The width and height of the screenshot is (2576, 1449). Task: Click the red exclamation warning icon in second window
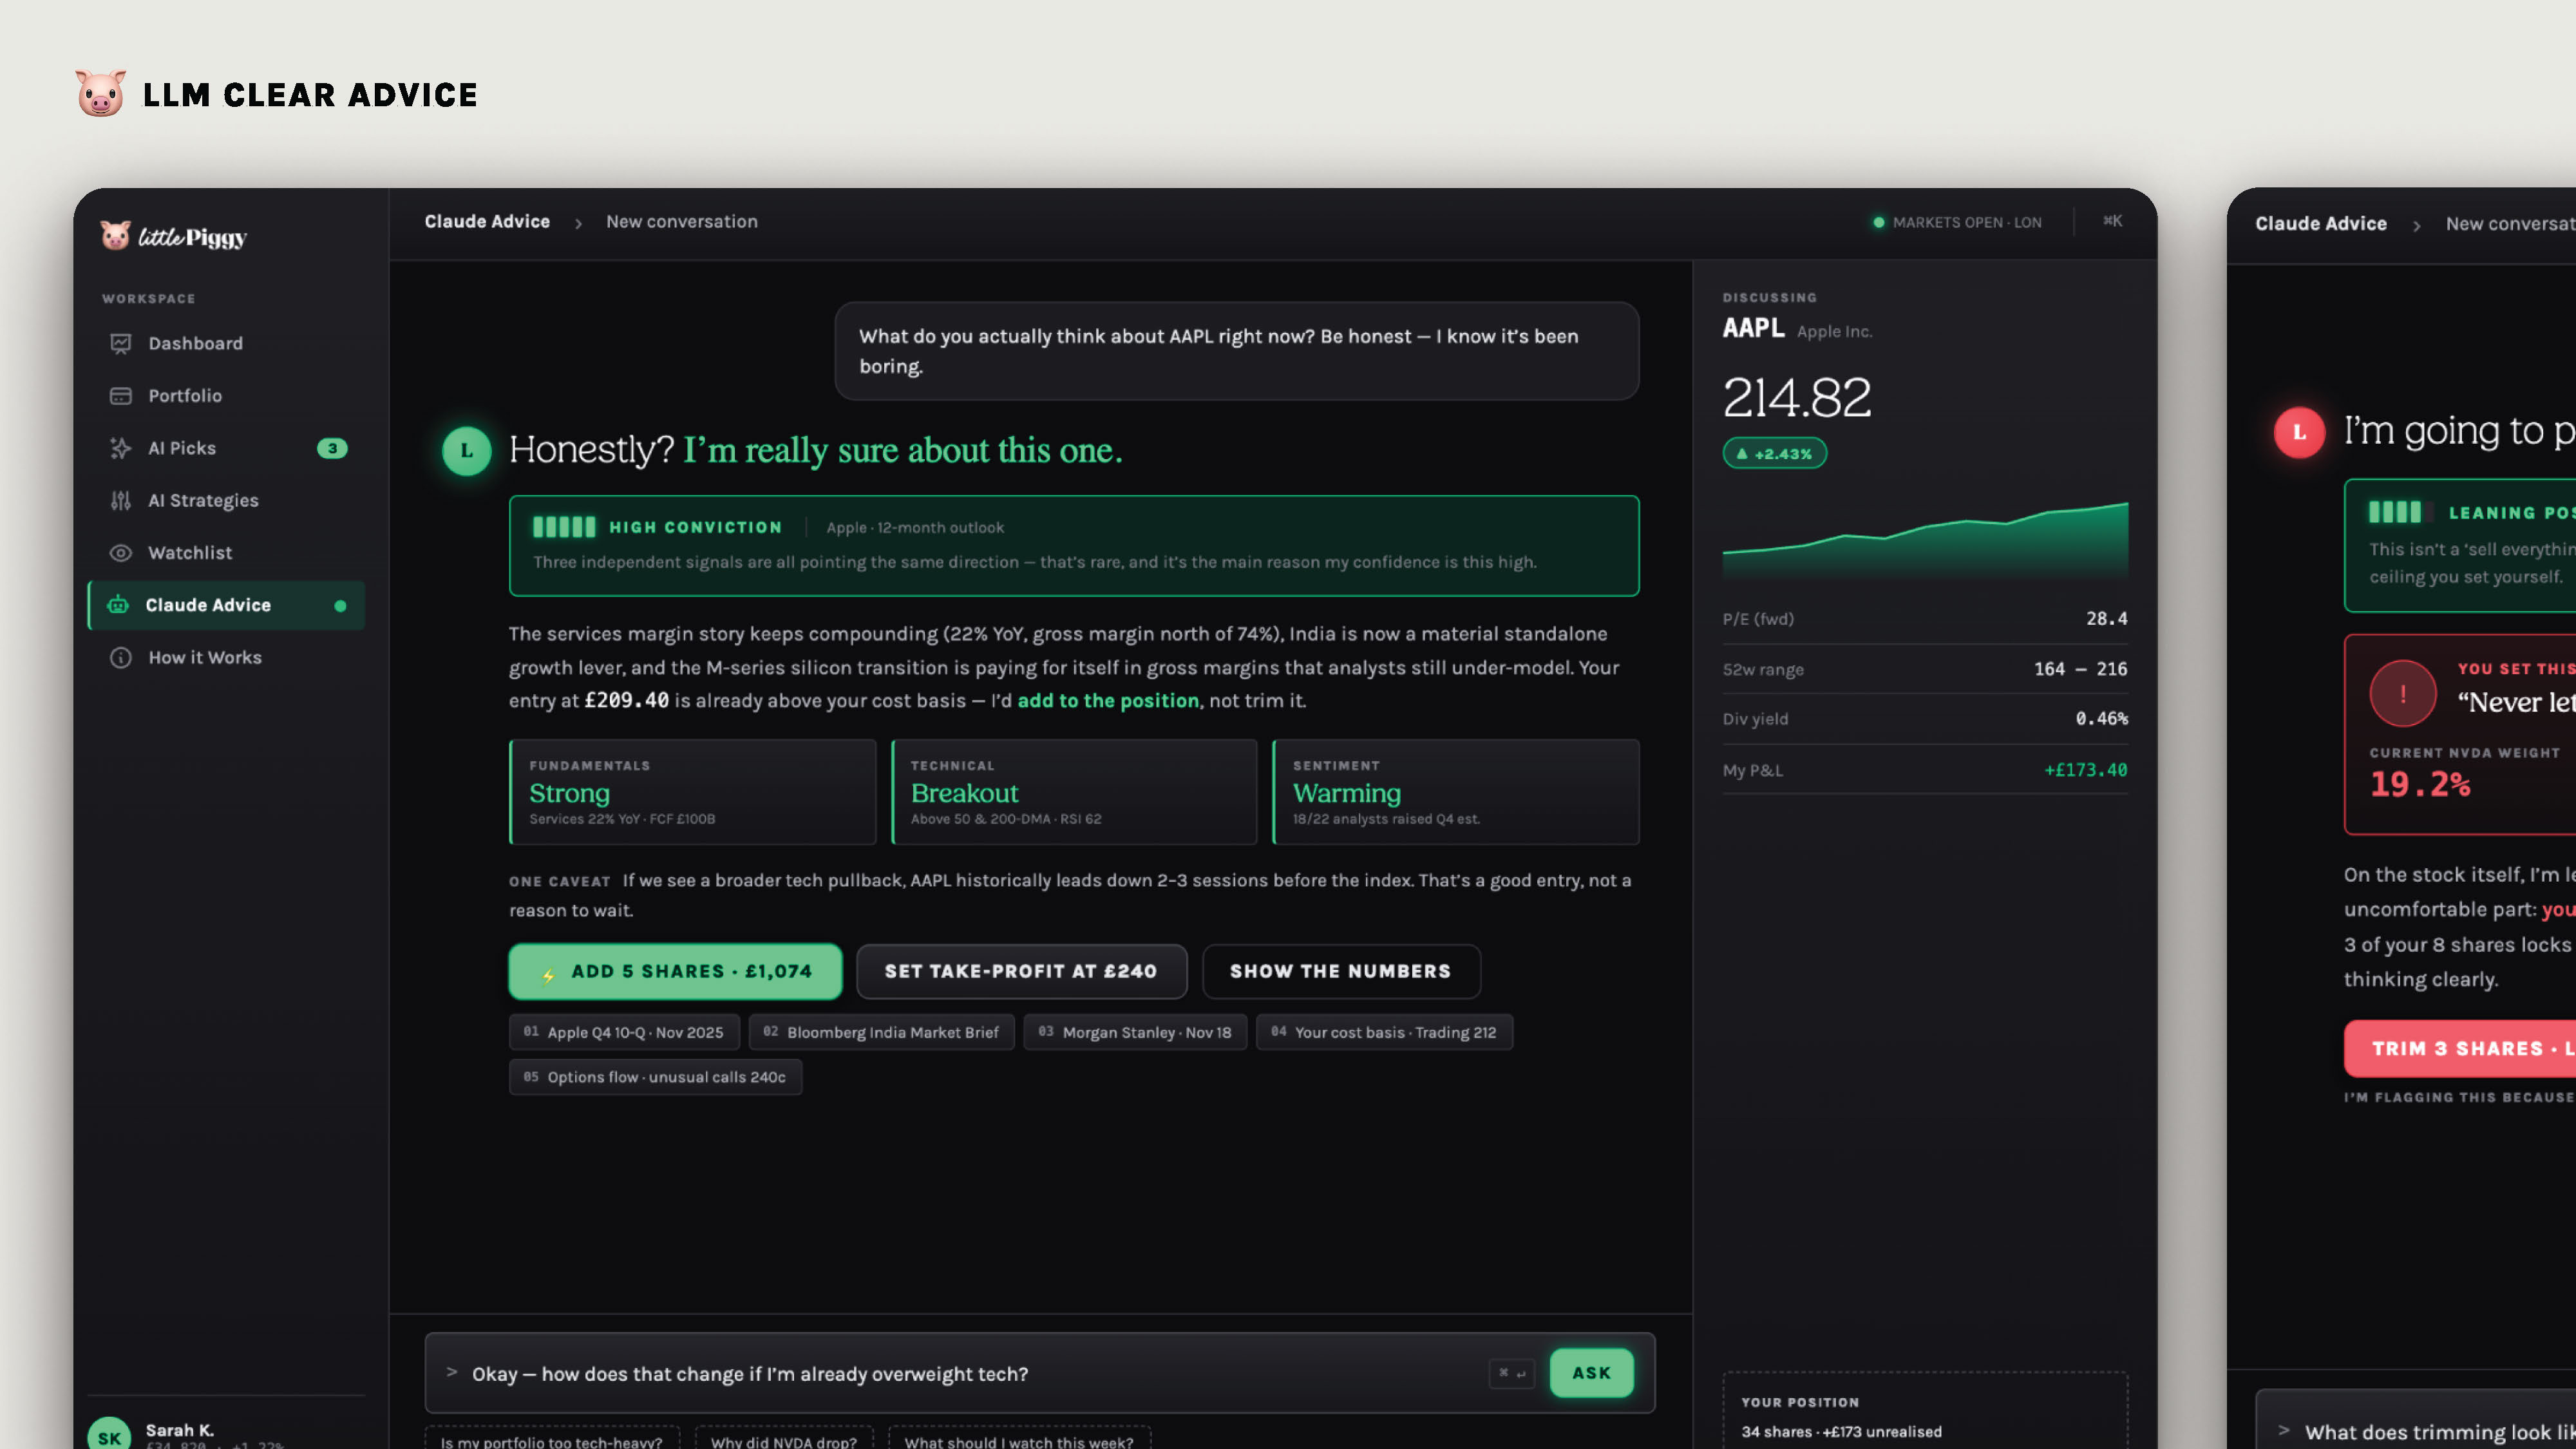tap(2402, 692)
